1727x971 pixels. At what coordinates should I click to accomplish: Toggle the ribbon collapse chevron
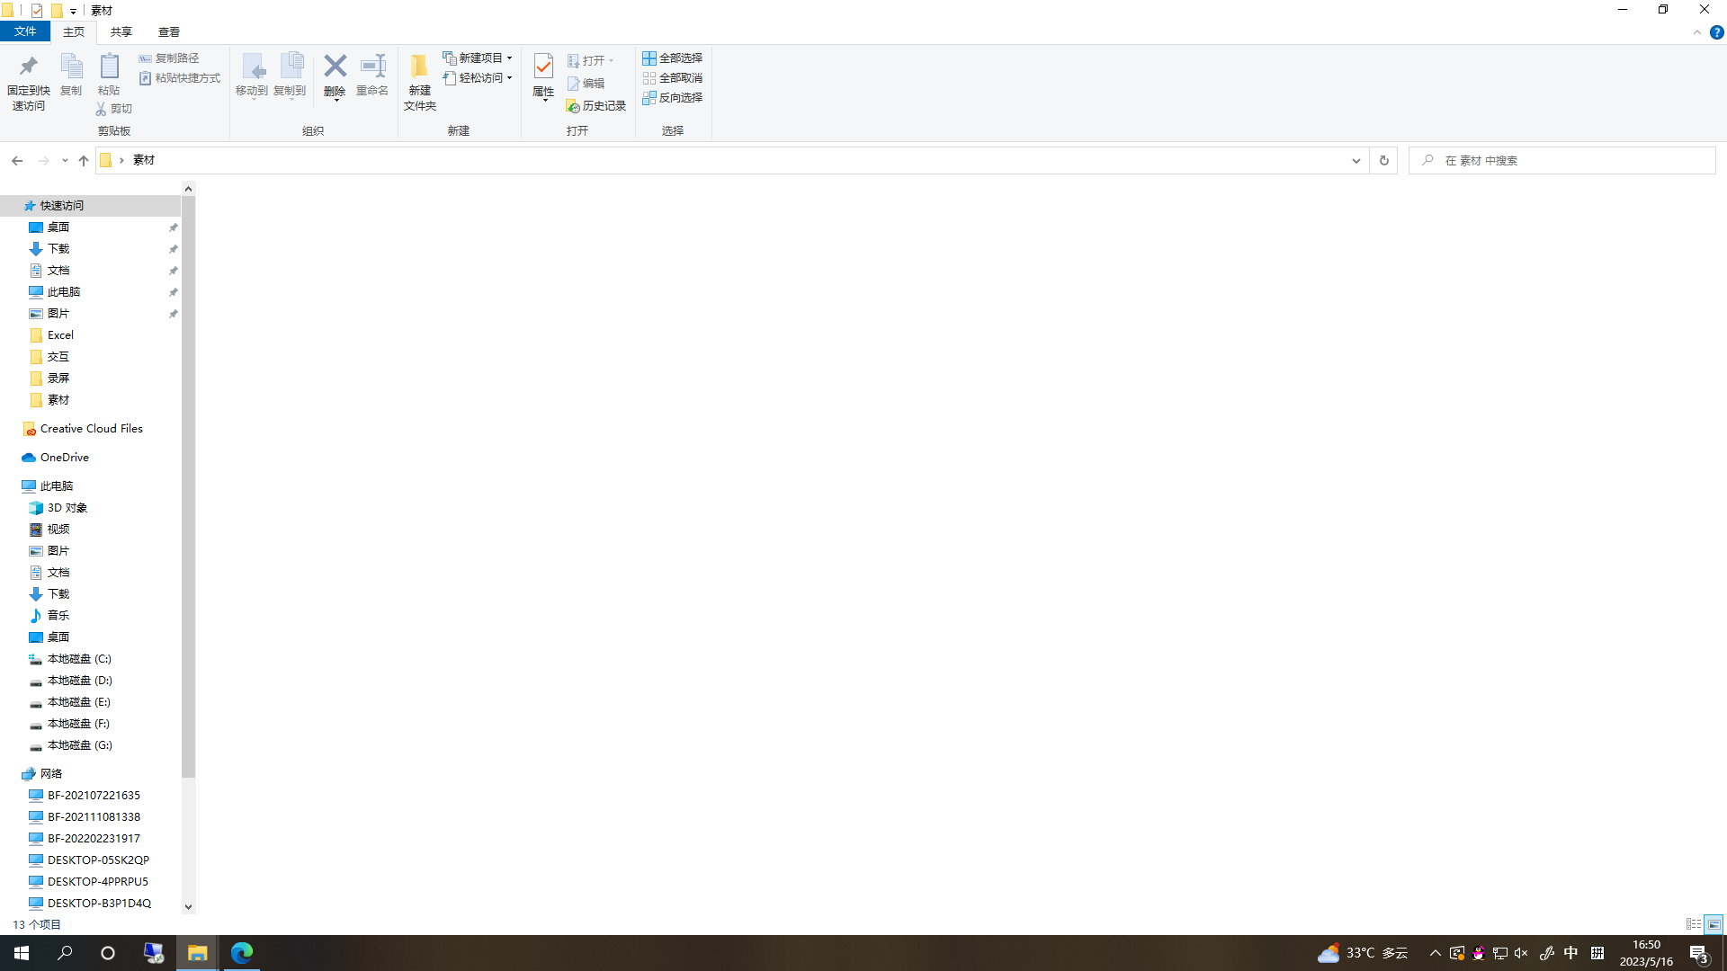[1697, 32]
